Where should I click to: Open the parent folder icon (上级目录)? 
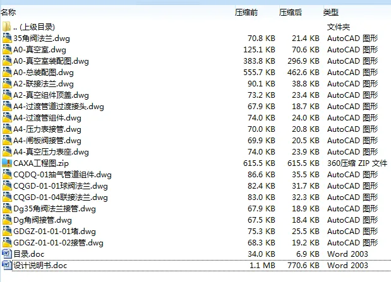[7, 26]
